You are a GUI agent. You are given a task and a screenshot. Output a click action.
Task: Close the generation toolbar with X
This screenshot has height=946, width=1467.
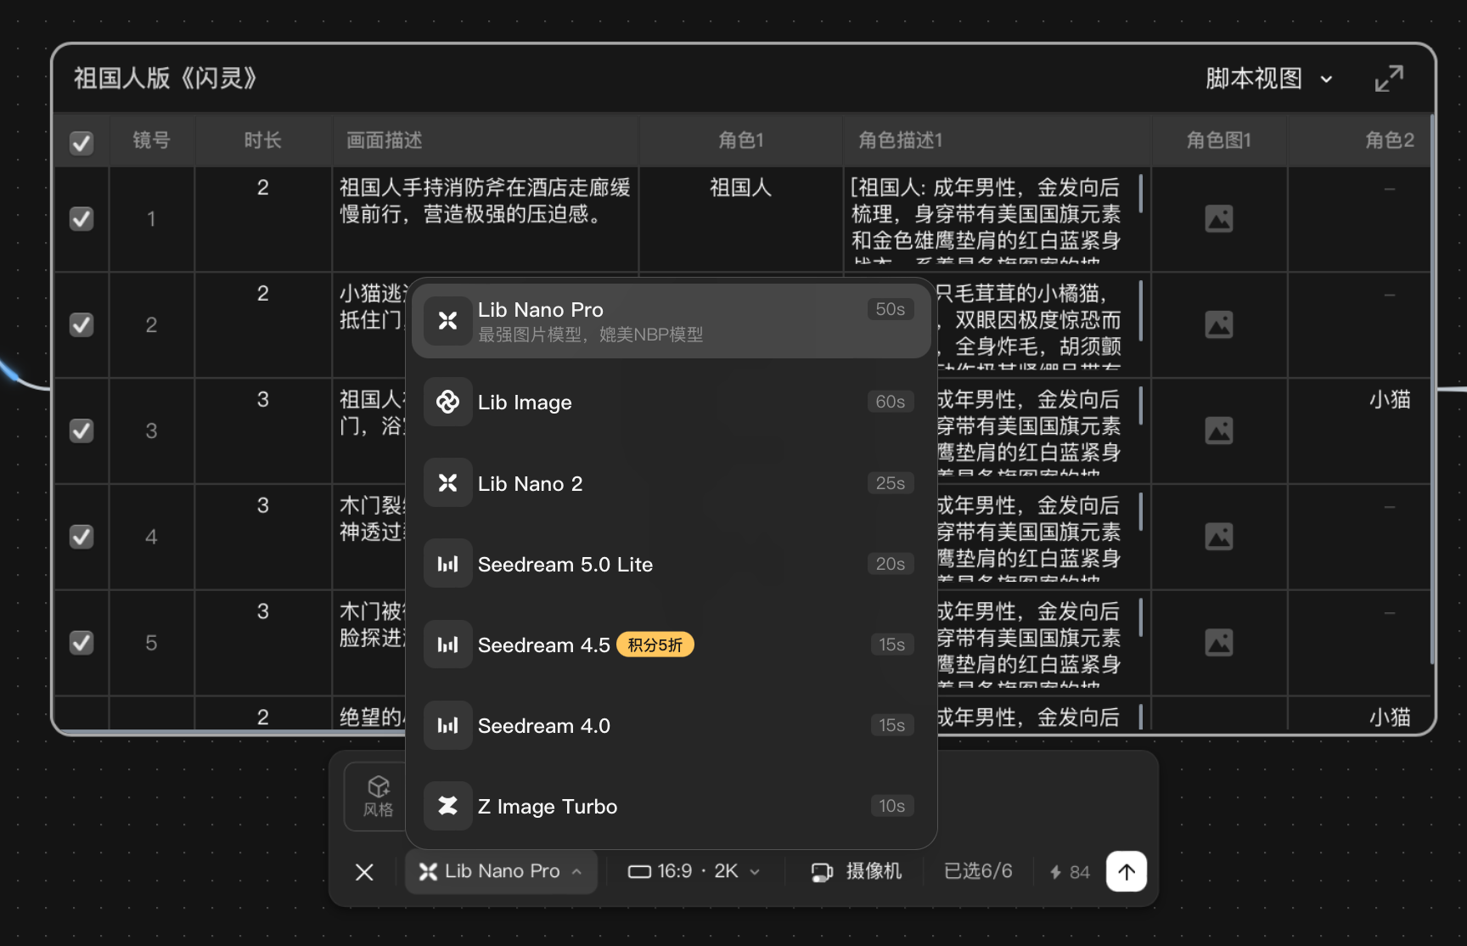coord(364,872)
